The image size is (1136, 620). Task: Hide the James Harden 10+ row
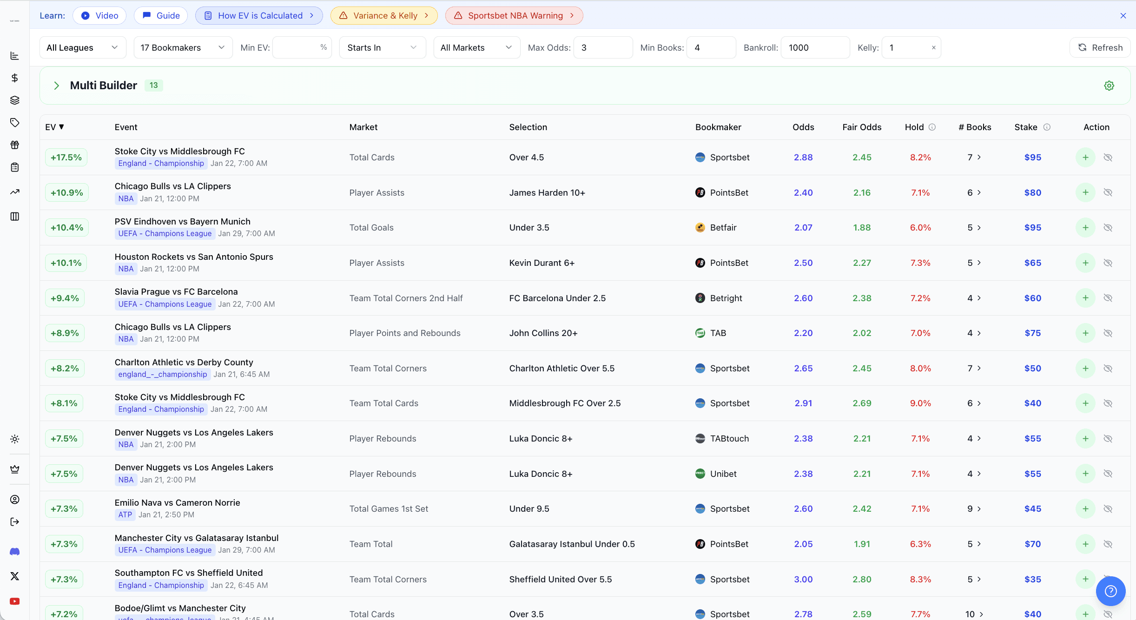pos(1108,192)
